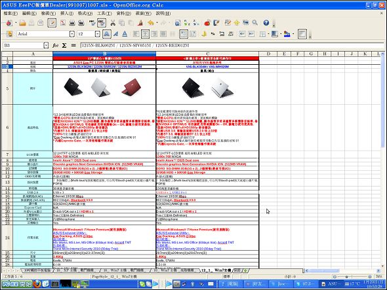Open the Font Size dropdown
This screenshot has width=387, height=290.
click(x=98, y=34)
